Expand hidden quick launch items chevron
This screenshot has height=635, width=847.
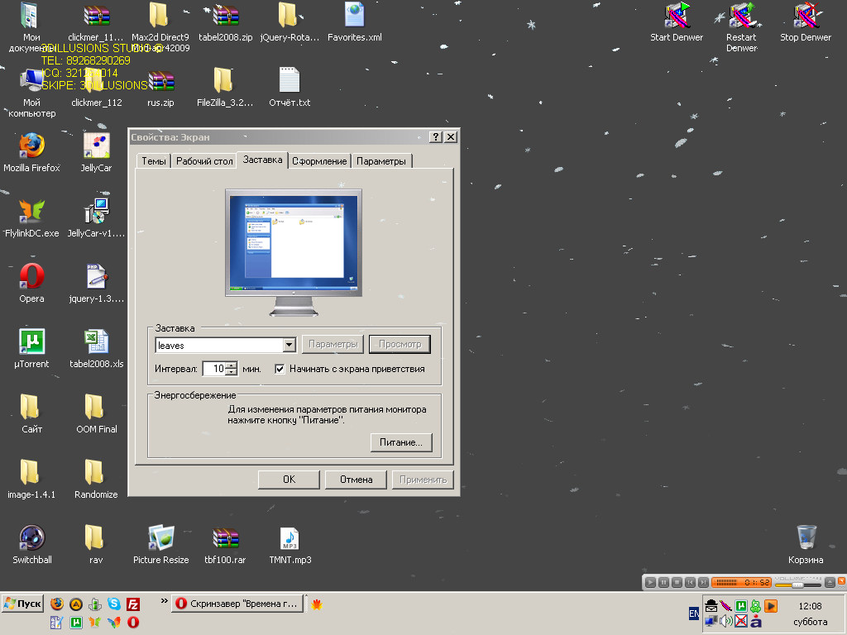(164, 601)
